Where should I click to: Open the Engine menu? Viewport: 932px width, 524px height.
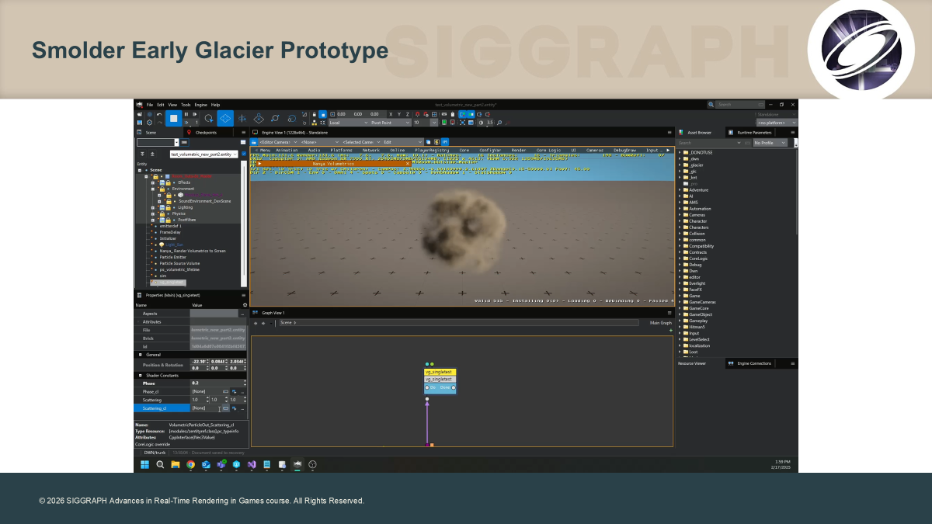pyautogui.click(x=201, y=105)
